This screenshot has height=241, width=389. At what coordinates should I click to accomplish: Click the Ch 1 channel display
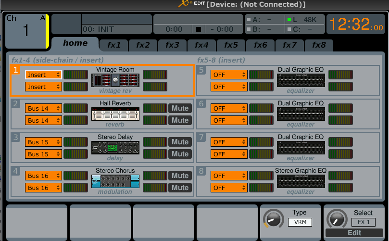(25, 31)
